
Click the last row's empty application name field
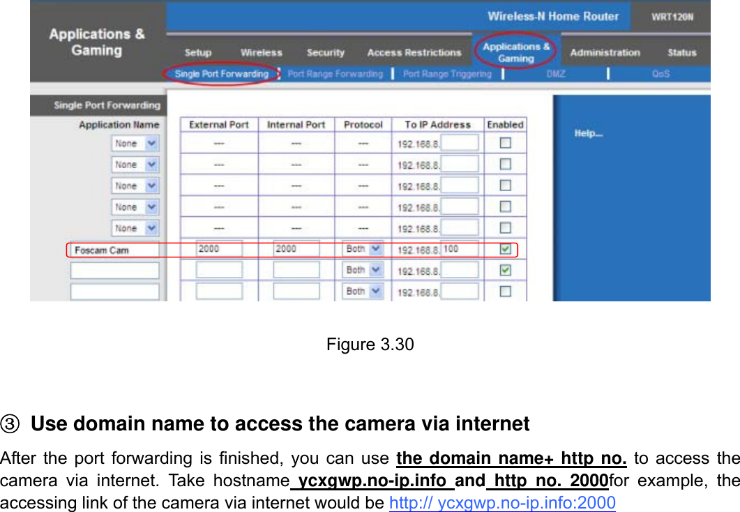tap(114, 292)
